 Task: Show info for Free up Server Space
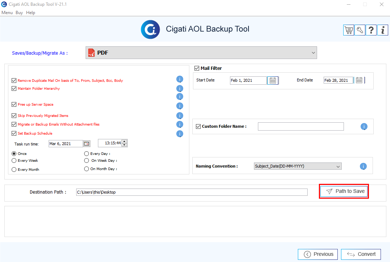pos(180,106)
